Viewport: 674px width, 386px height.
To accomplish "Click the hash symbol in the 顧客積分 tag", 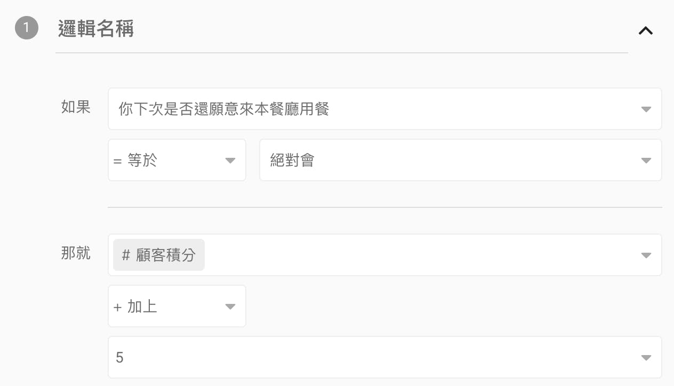I will tap(126, 255).
